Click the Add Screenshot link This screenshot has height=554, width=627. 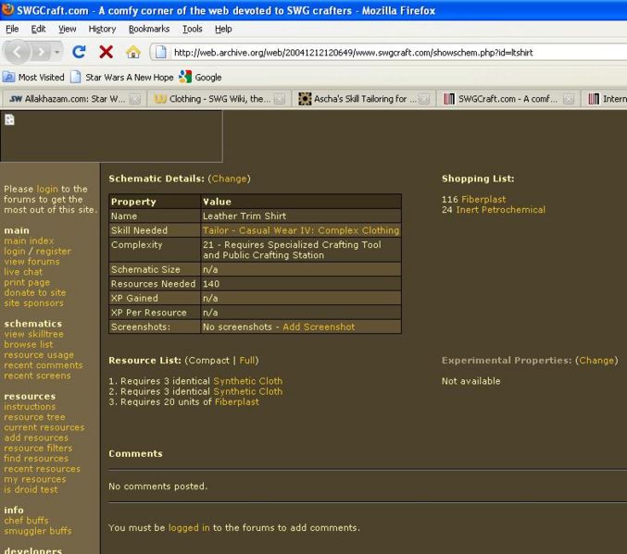click(319, 326)
